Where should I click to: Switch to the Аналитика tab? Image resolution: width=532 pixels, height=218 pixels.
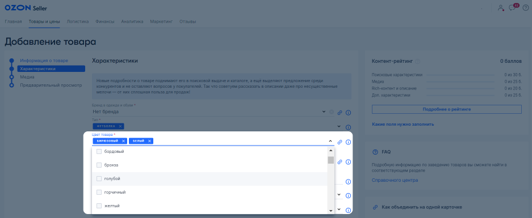pyautogui.click(x=132, y=22)
